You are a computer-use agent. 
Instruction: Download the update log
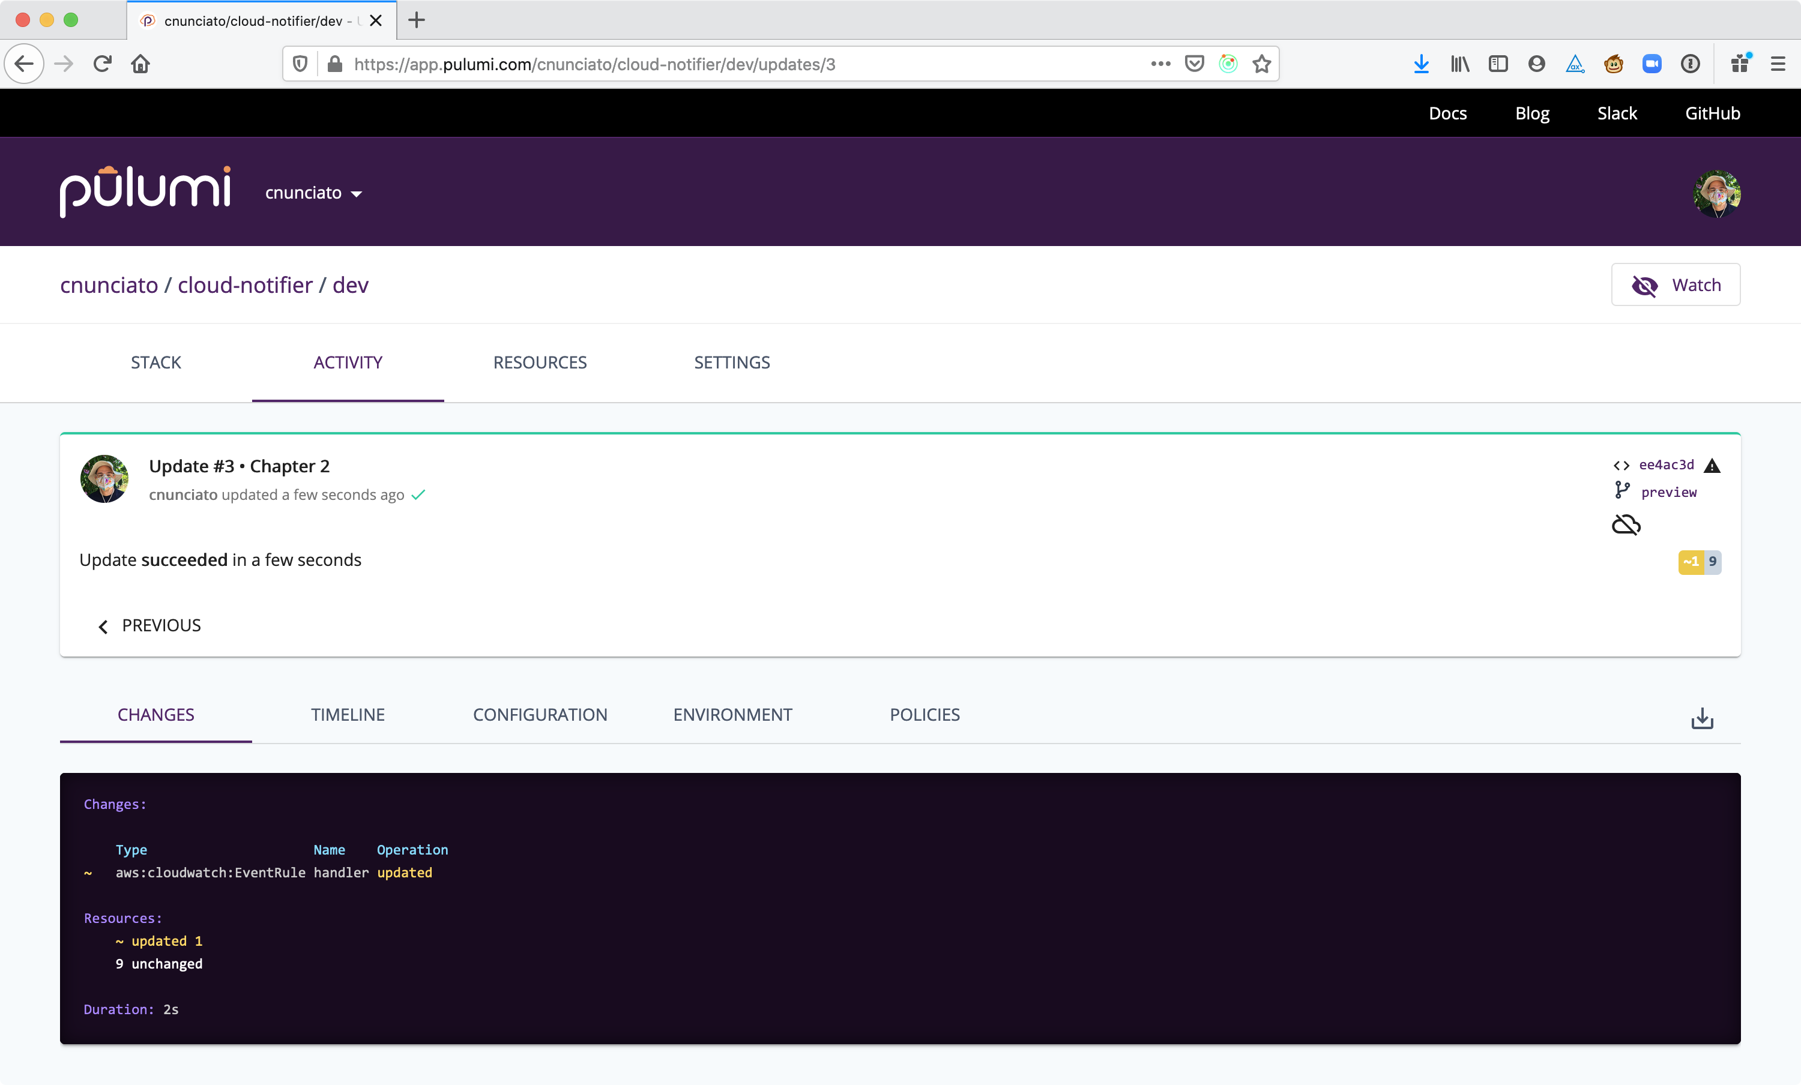[x=1703, y=718]
